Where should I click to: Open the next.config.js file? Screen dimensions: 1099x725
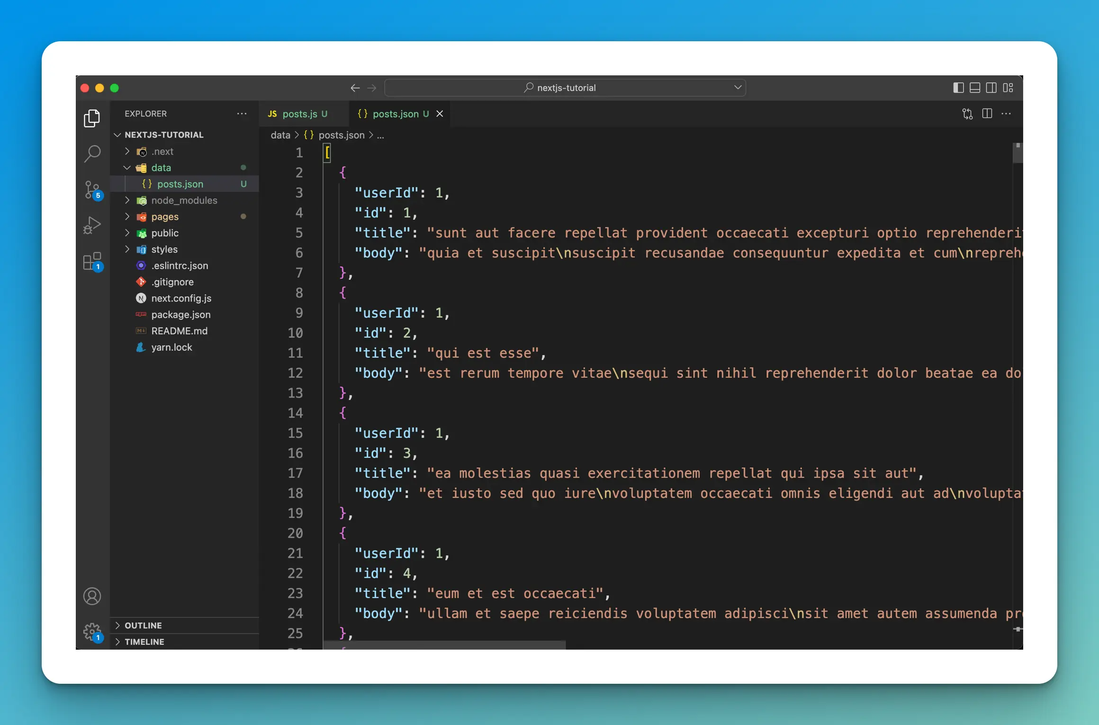tap(185, 299)
